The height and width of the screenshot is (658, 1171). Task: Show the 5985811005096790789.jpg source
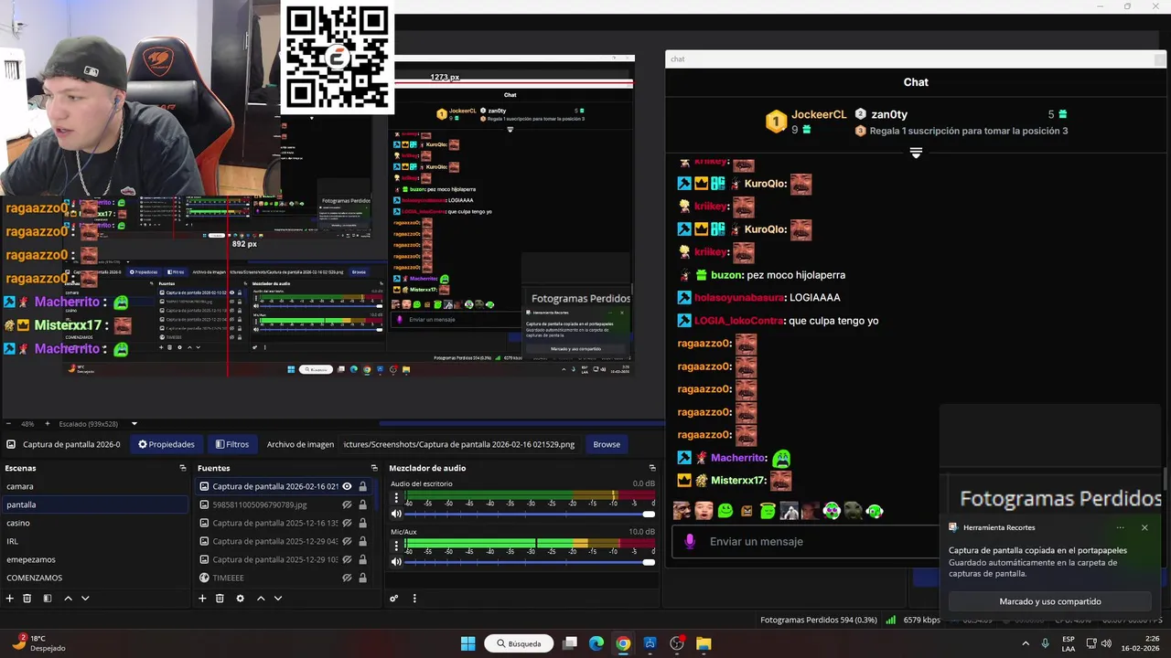click(x=347, y=504)
